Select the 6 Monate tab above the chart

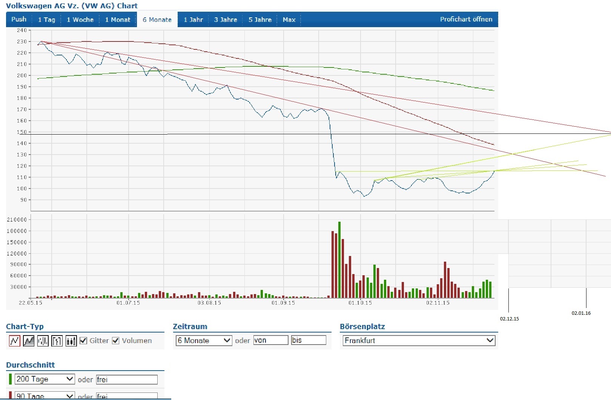[x=157, y=20]
